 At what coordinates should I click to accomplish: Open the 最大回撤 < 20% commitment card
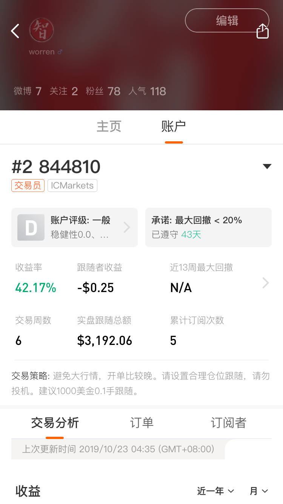point(208,227)
